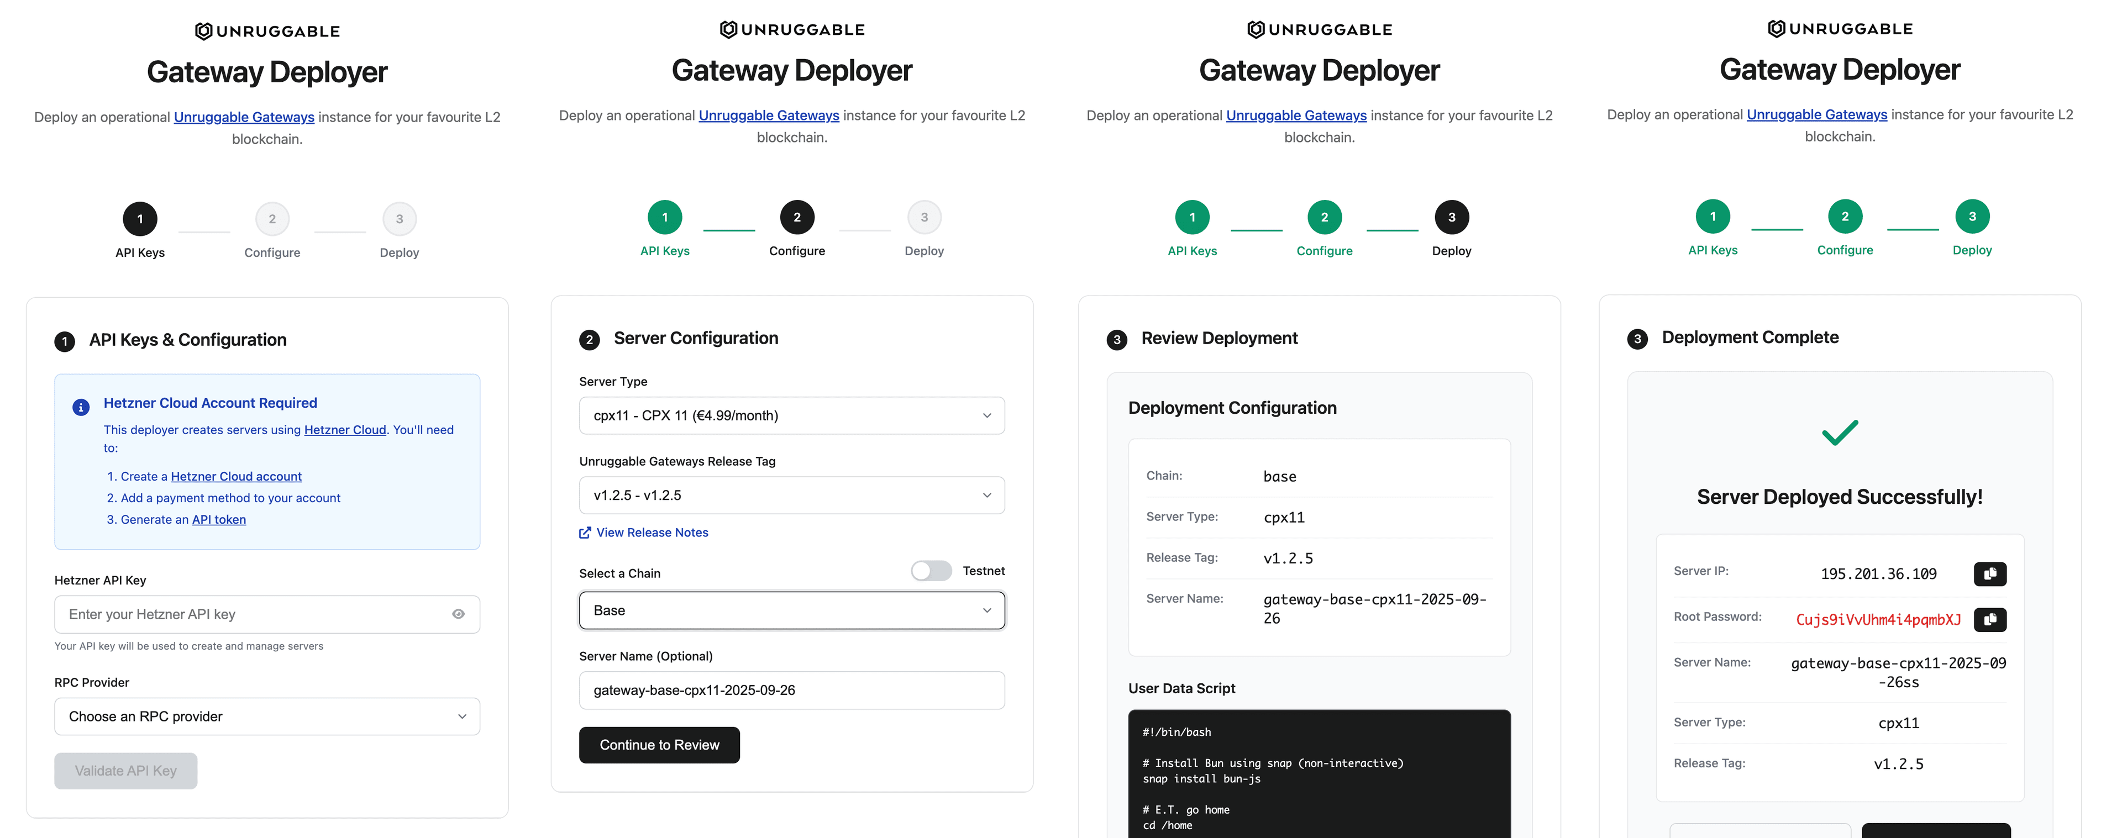Copy the Server IP address

coord(1991,574)
